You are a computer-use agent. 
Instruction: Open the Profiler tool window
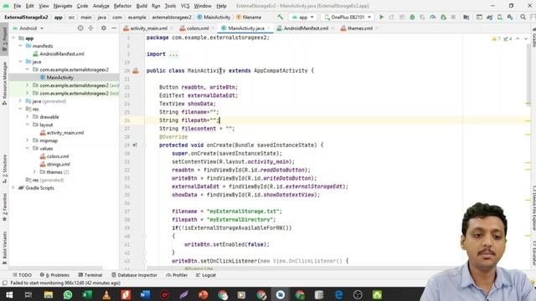[x=177, y=275]
